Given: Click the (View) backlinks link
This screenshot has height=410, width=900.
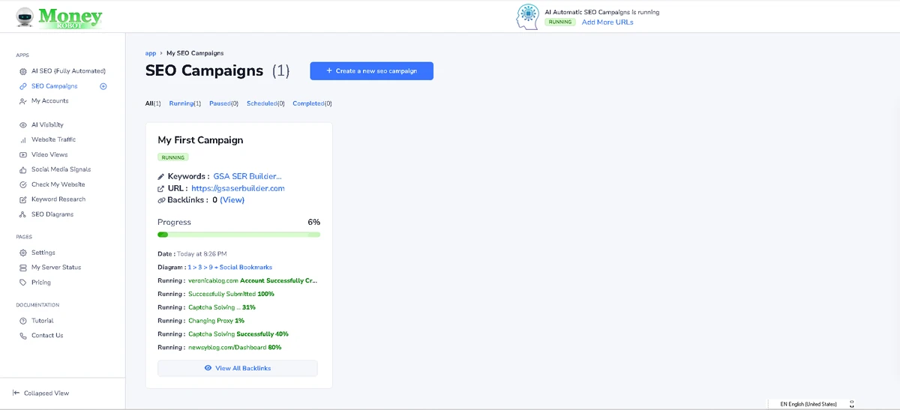Looking at the screenshot, I should click(x=232, y=200).
